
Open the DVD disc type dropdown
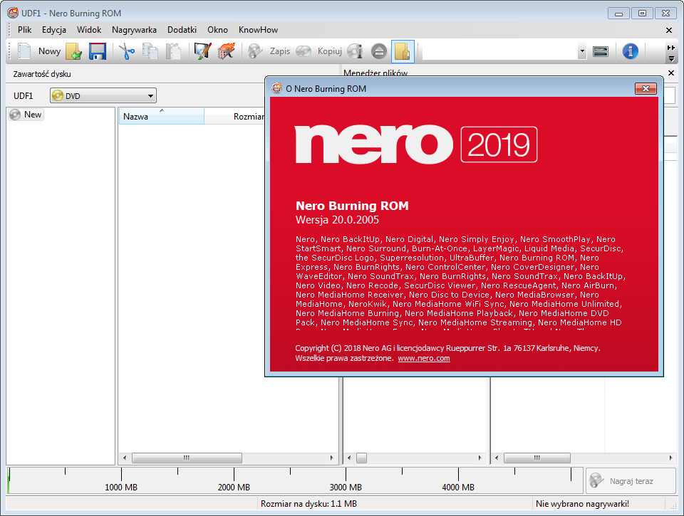click(103, 96)
